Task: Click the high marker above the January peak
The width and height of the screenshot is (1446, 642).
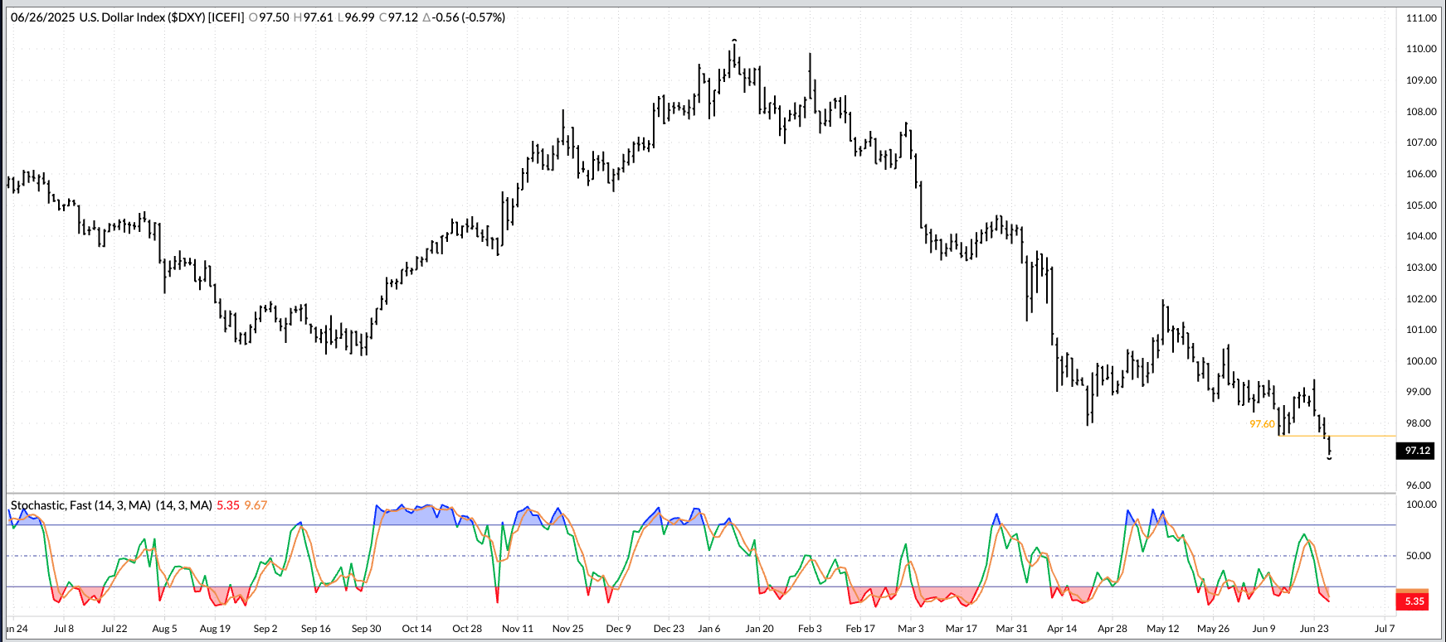Action: coord(734,40)
